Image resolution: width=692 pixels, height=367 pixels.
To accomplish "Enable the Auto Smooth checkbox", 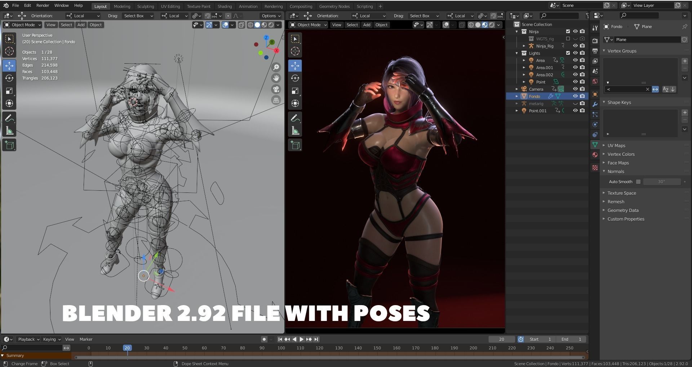I will click(x=638, y=182).
